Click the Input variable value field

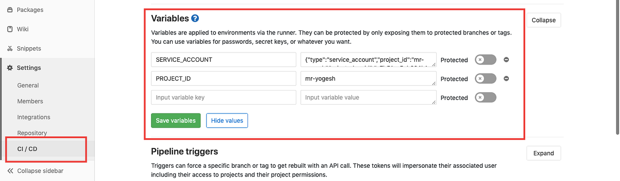click(x=368, y=98)
